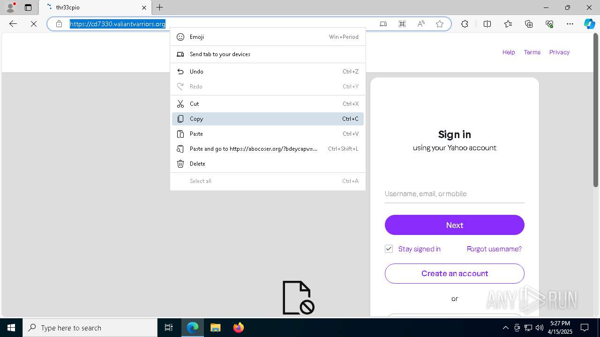Open Microsoft Edge taskbar icon
The width and height of the screenshot is (600, 337).
point(193,328)
